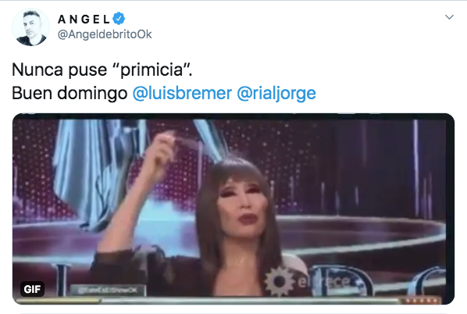
Task: Click the gray username watermark in the GIF
Action: 107,290
